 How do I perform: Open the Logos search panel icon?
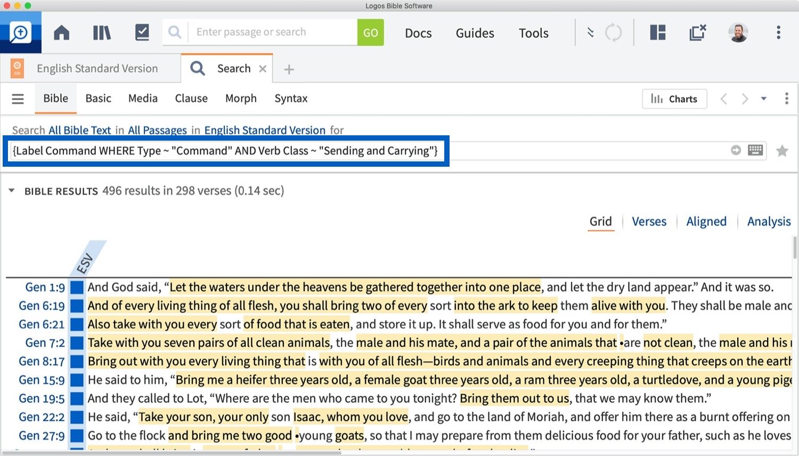(20, 32)
